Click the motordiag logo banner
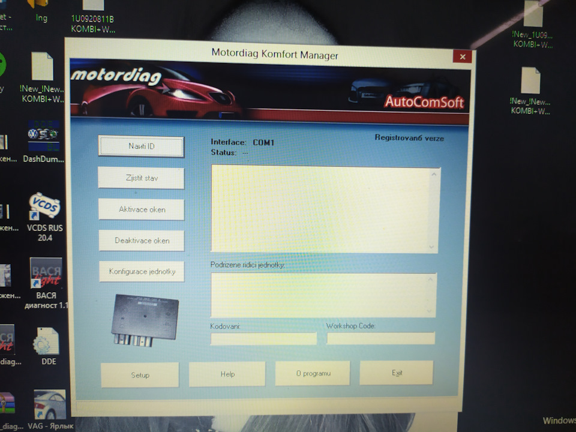Viewport: 576px width, 432px height. tap(116, 75)
